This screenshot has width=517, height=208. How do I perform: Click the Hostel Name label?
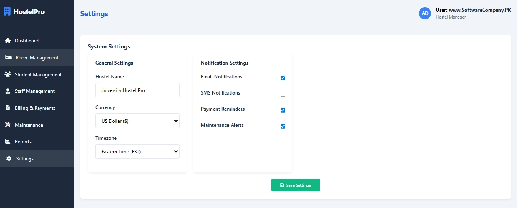(109, 77)
